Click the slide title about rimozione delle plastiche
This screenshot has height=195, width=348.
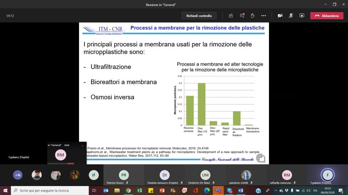point(197,28)
